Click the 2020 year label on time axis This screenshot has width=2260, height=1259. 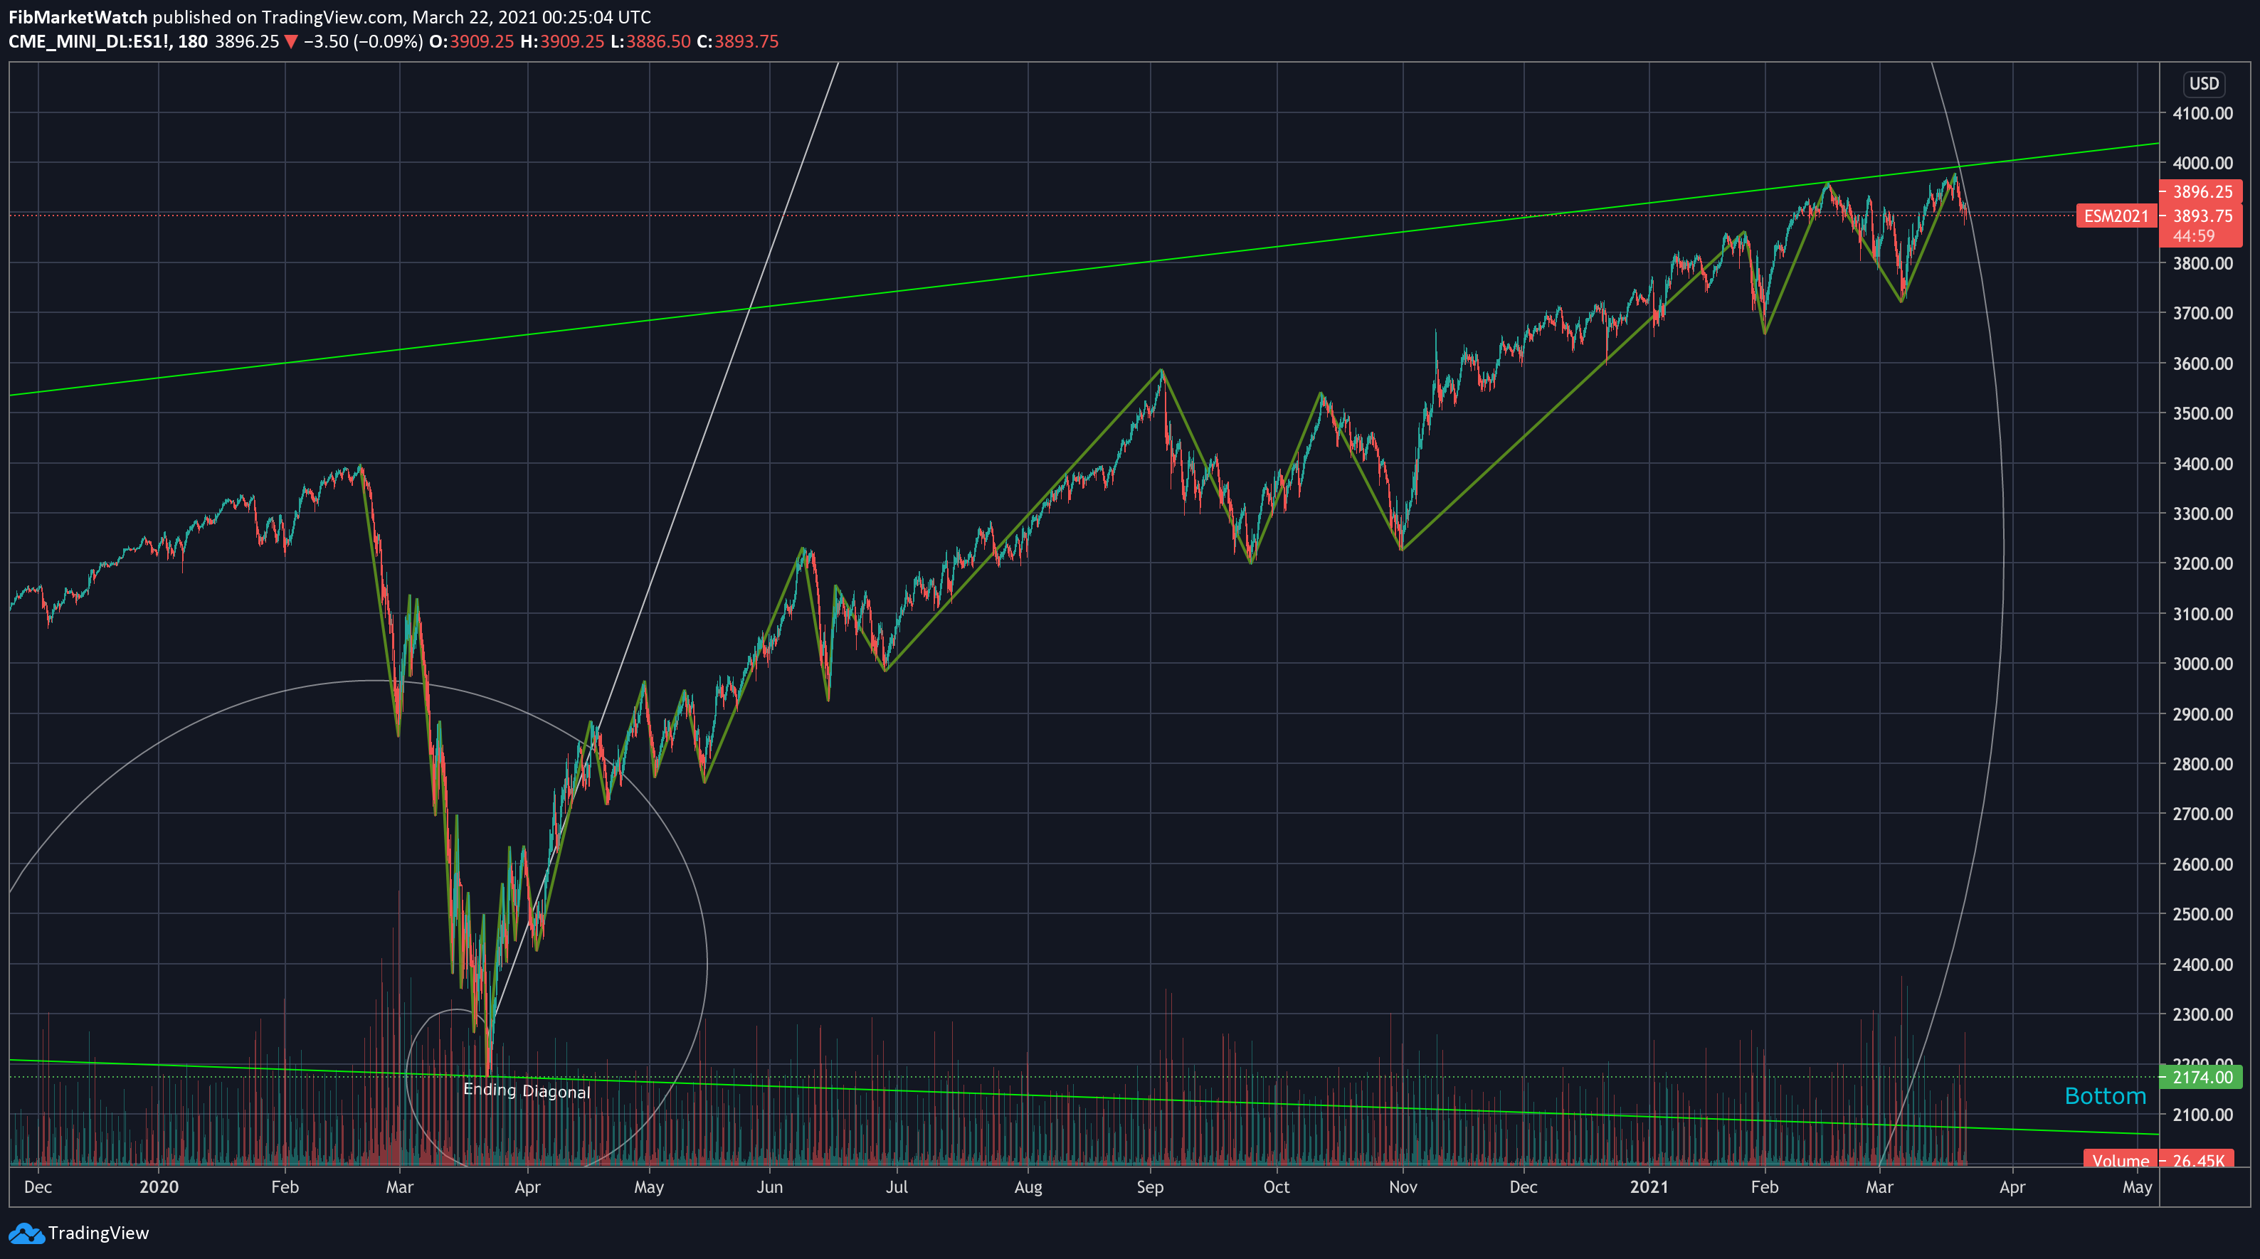point(159,1187)
